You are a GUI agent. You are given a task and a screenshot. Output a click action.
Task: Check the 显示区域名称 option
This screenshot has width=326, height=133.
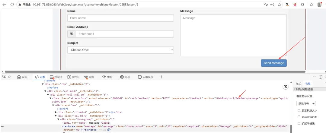coord(299,117)
